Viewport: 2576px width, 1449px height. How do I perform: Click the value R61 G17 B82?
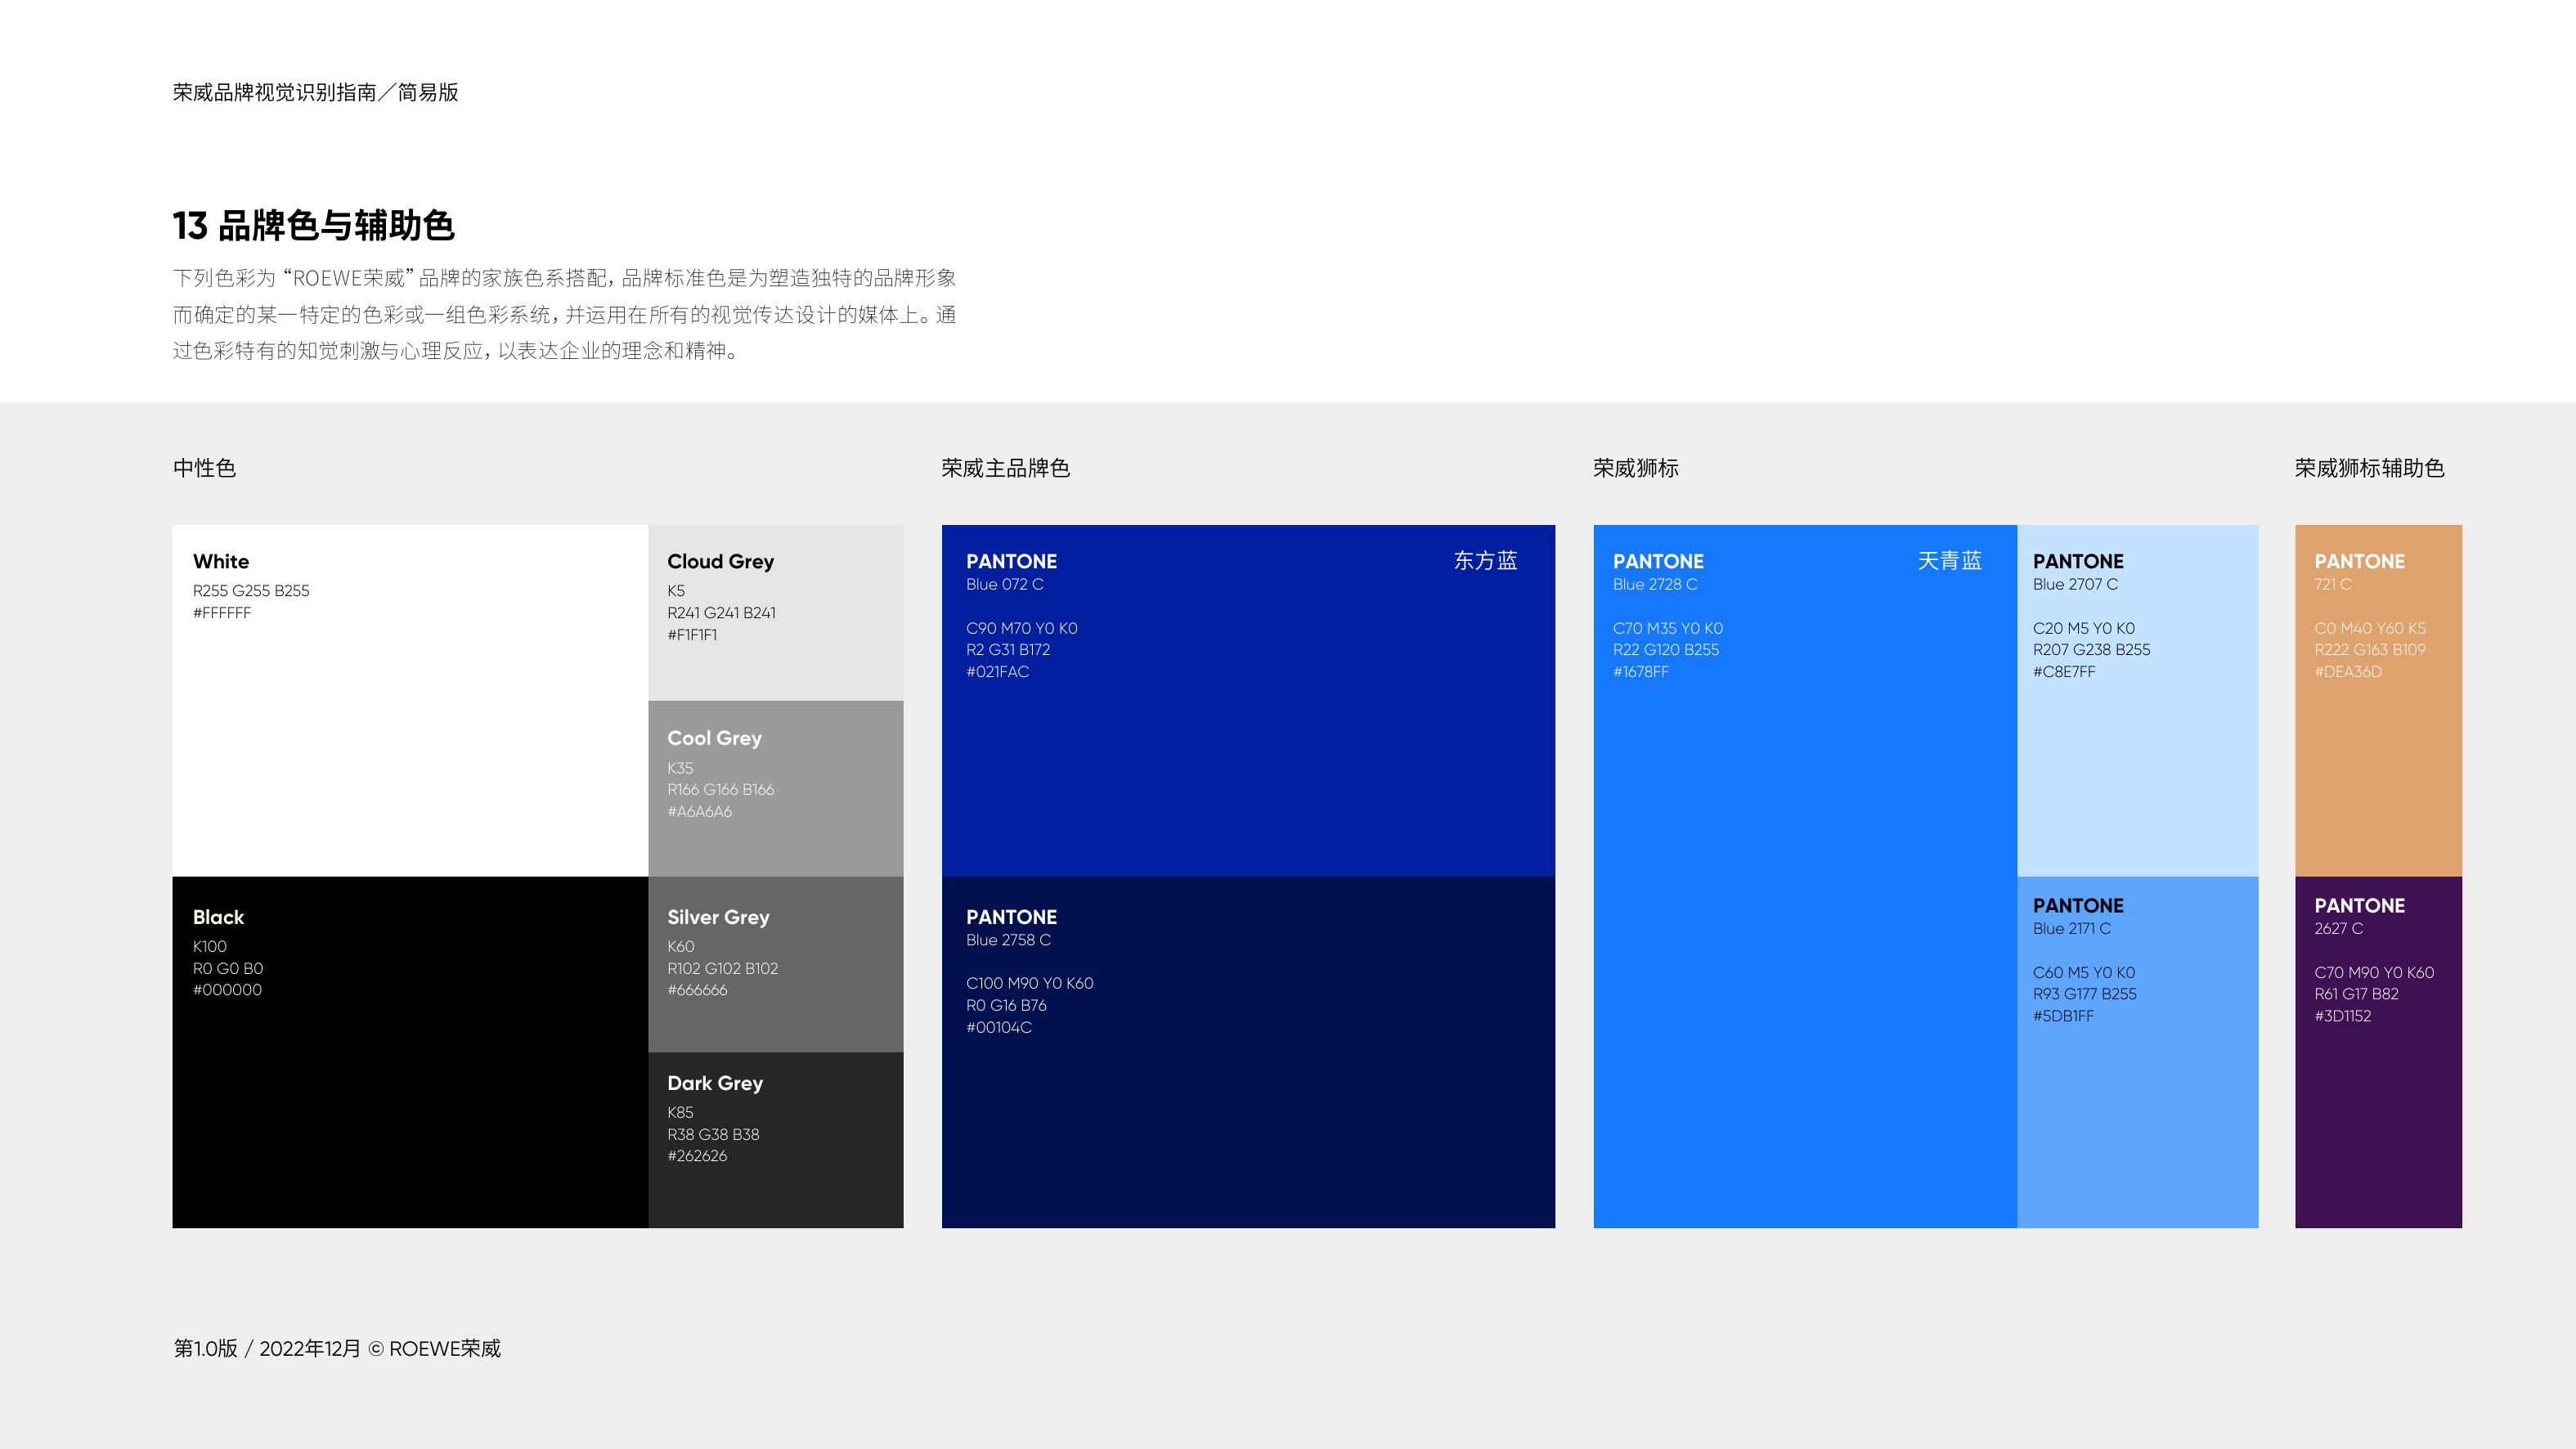(x=2356, y=994)
